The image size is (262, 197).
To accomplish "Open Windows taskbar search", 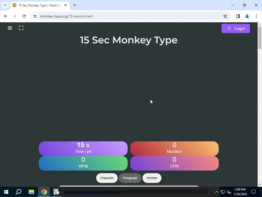I will click(18, 192).
